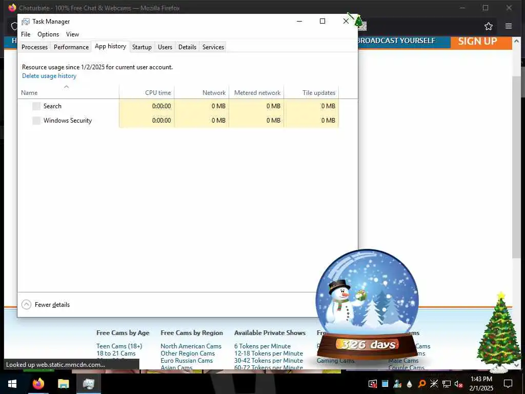Select Task Manager taskbar button
The image size is (525, 394).
(x=88, y=384)
